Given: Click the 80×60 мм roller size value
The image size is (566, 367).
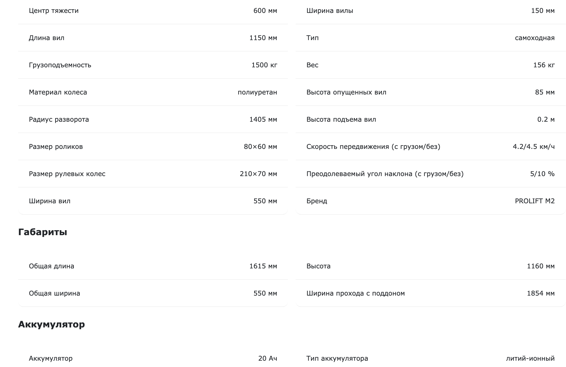Looking at the screenshot, I should tap(260, 147).
